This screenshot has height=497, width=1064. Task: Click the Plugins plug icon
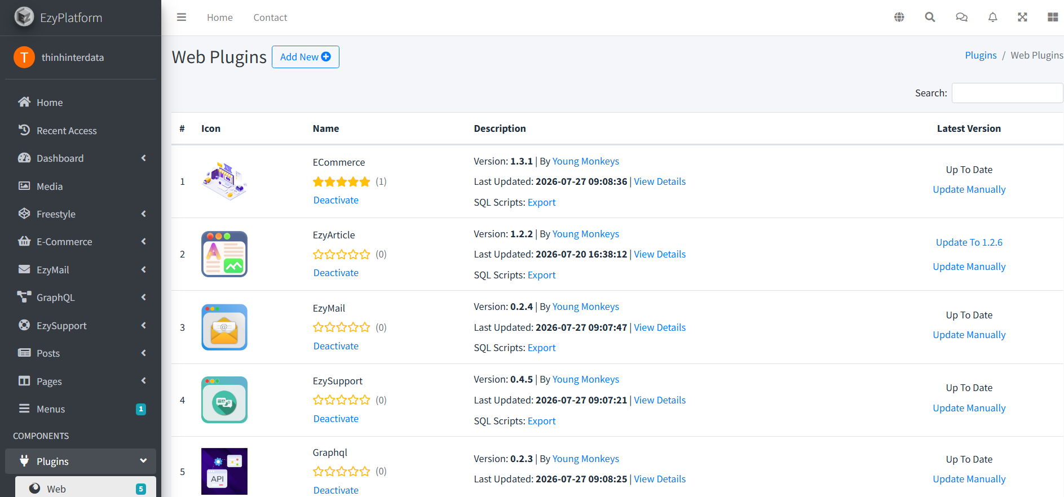click(24, 461)
